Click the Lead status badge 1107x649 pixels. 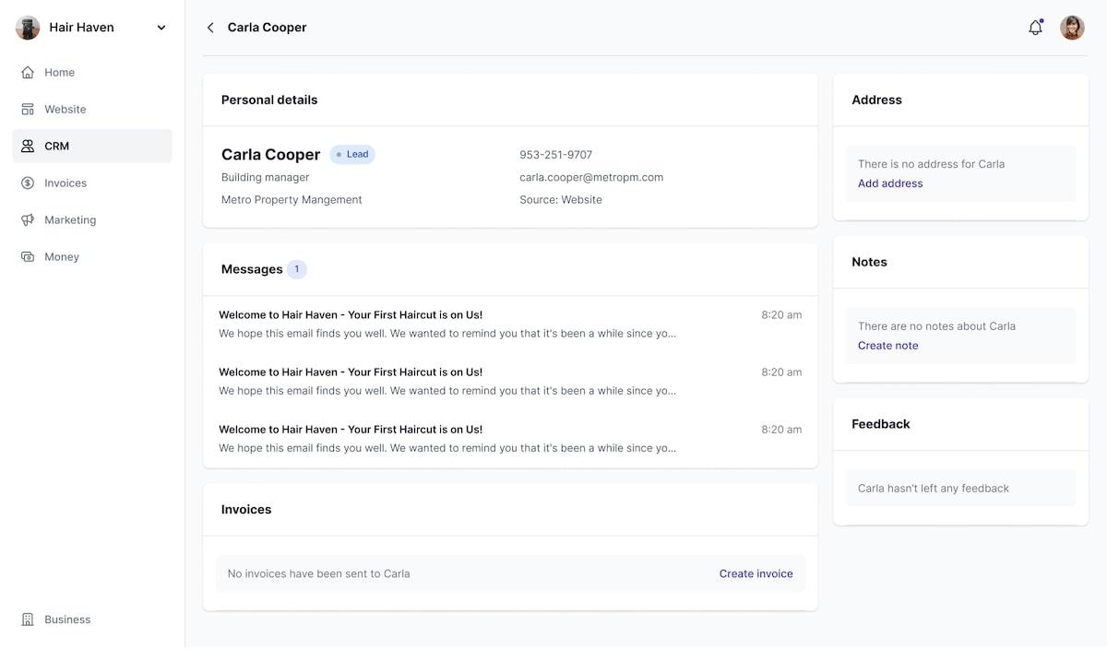tap(352, 155)
